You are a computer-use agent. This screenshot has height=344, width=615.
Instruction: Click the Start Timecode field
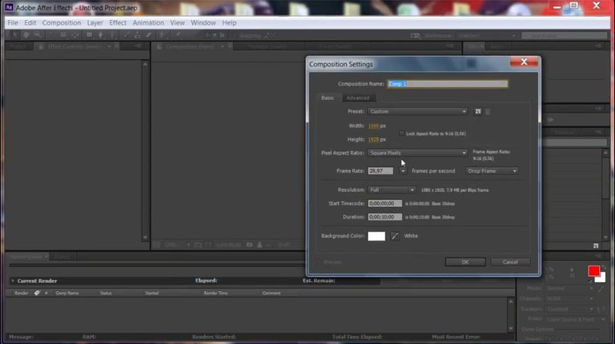[384, 203]
